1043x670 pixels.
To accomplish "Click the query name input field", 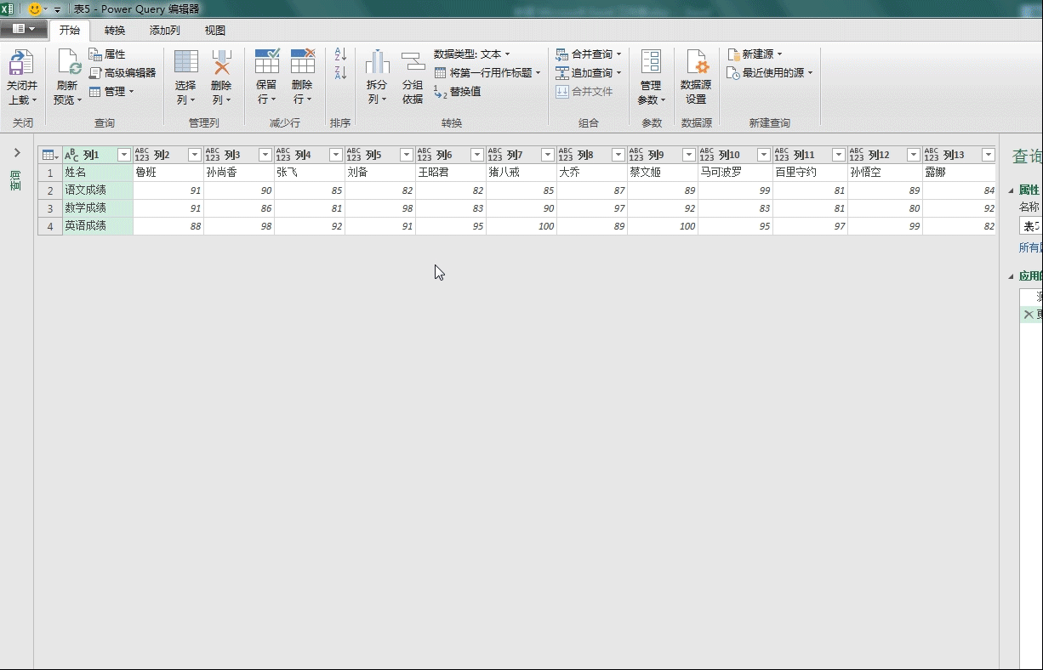I will tap(1031, 226).
